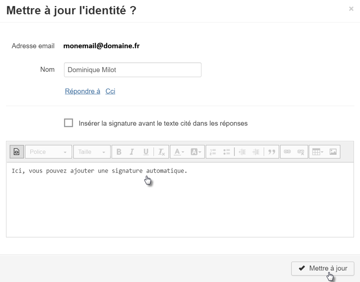Toggle the HTML source view icon
This screenshot has width=360, height=282.
(16, 152)
